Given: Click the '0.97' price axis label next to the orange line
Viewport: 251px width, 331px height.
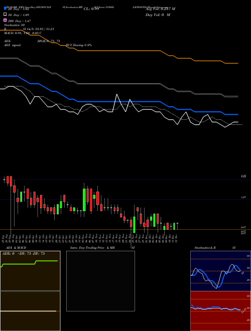Looking at the screenshot, I should tap(243, 227).
